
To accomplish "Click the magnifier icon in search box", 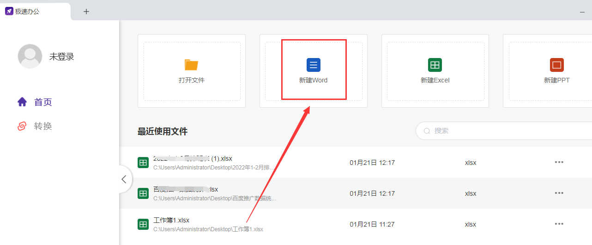I will [x=427, y=131].
